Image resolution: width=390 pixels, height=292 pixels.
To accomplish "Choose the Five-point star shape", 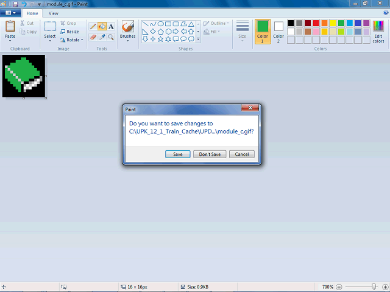I will coord(161,39).
